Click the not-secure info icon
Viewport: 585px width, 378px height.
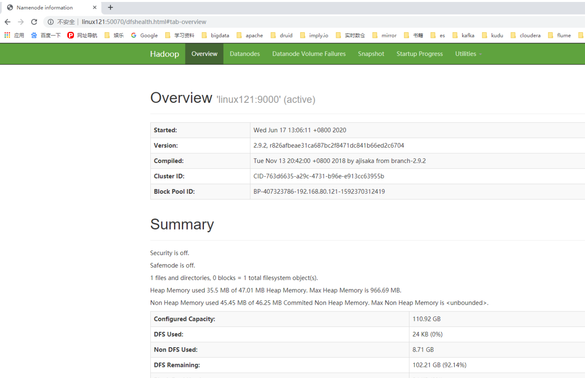click(x=50, y=22)
